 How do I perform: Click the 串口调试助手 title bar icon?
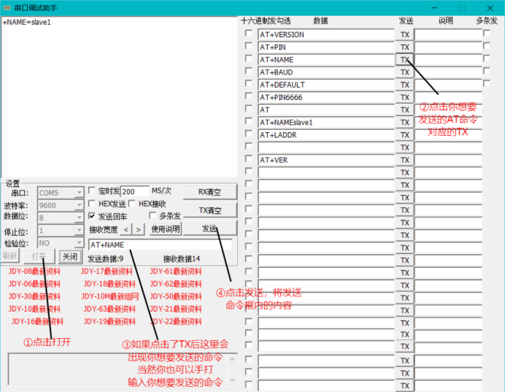click(7, 8)
